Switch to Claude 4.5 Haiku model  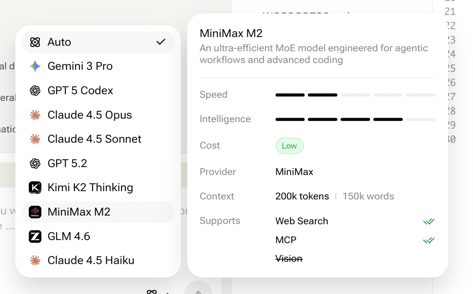91,261
